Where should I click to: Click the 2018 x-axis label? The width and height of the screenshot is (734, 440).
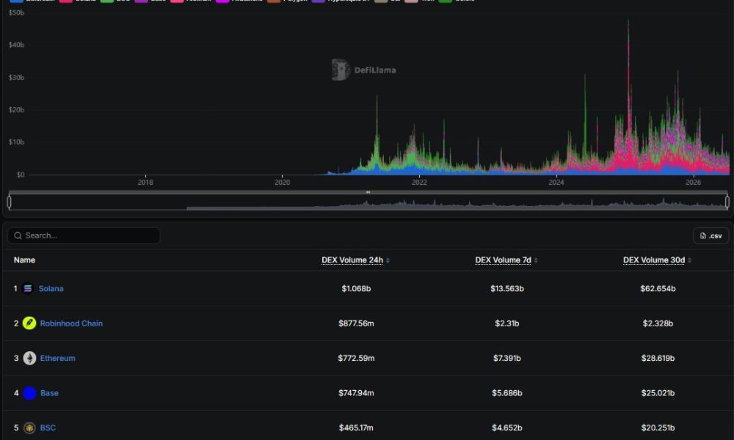coord(145,183)
